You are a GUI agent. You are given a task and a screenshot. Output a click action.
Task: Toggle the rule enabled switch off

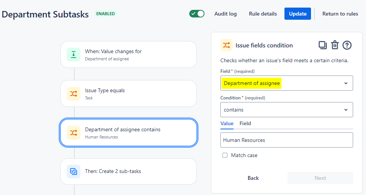[197, 14]
